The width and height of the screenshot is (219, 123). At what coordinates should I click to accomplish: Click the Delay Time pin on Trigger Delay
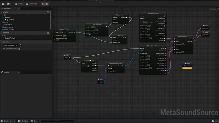coord(114,43)
